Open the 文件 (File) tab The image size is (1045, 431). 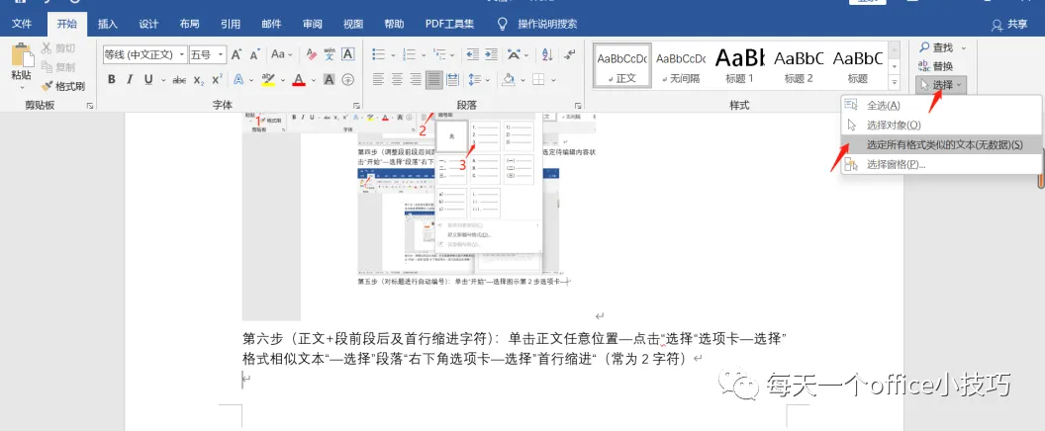tap(22, 24)
